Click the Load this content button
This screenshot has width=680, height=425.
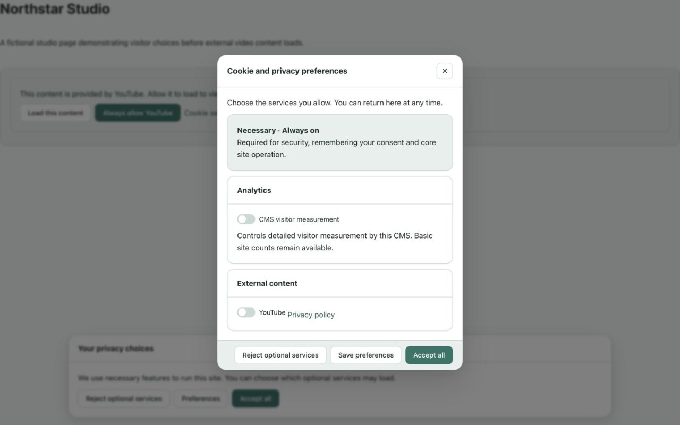point(56,113)
